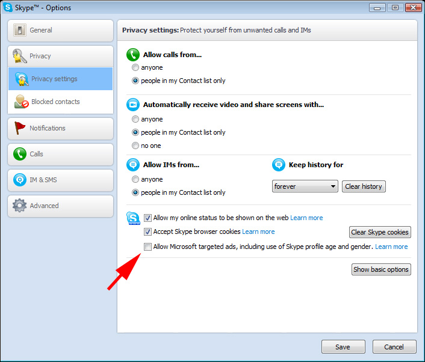Click the Allow calls from heading
The image size is (425, 362).
tap(172, 55)
